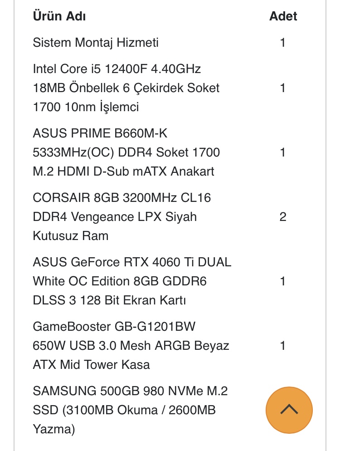This screenshot has width=340, height=451.
Task: Tap the 'Kutusuz Ram' text line
Action: click(71, 236)
